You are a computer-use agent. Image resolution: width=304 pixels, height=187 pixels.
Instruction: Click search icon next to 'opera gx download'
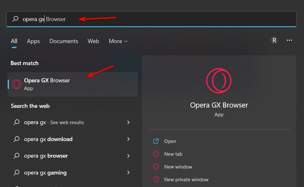[x=16, y=139]
